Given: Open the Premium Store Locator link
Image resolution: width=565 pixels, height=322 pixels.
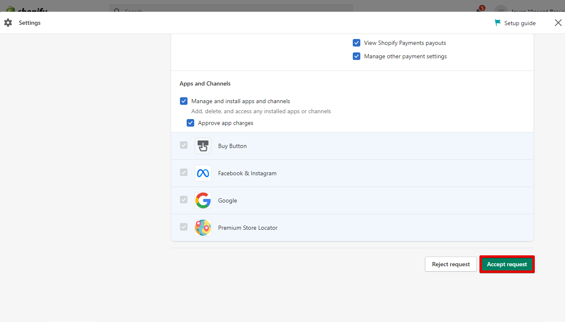Looking at the screenshot, I should pyautogui.click(x=247, y=227).
